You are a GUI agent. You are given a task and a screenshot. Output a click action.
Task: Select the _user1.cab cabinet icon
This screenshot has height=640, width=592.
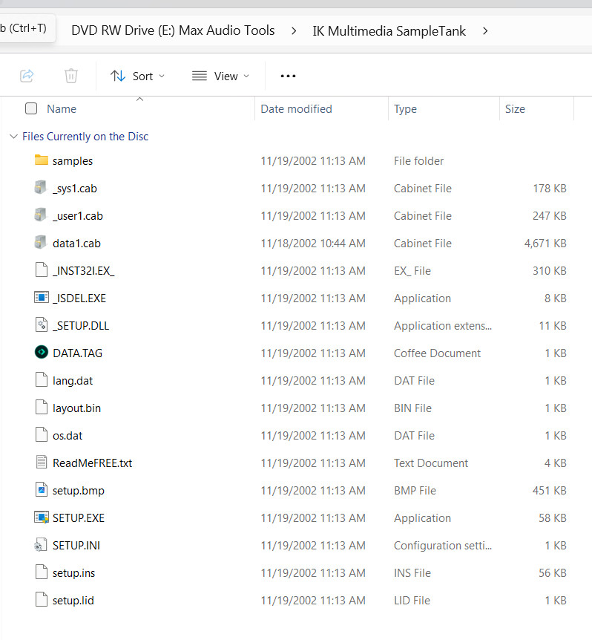click(x=40, y=215)
